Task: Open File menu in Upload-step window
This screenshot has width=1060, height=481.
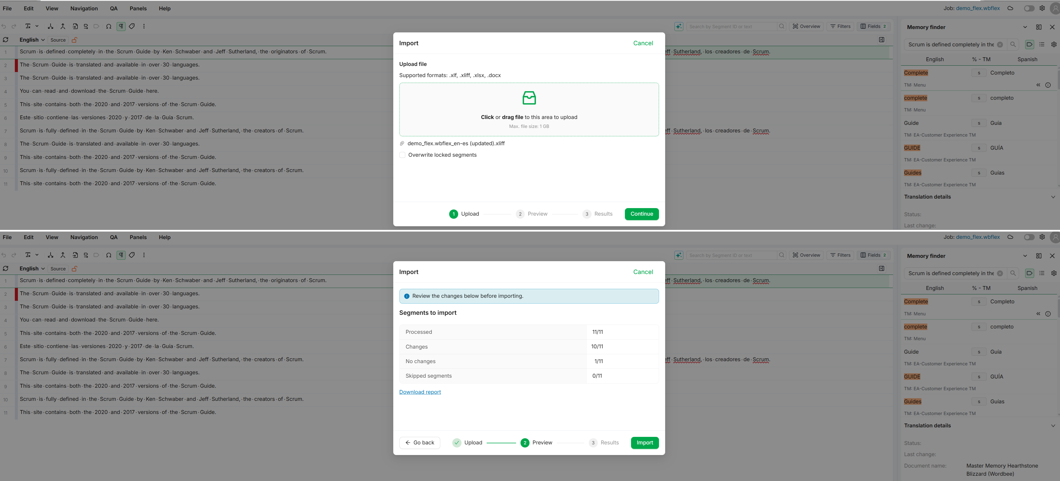Action: click(x=7, y=8)
